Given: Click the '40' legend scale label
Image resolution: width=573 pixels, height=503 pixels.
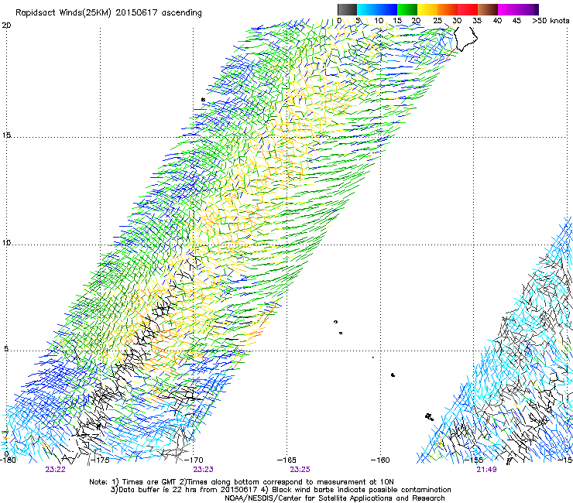Looking at the screenshot, I should pos(497,21).
